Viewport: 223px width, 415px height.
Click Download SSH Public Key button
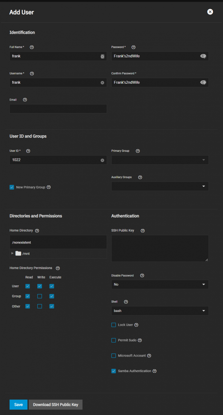click(56, 405)
